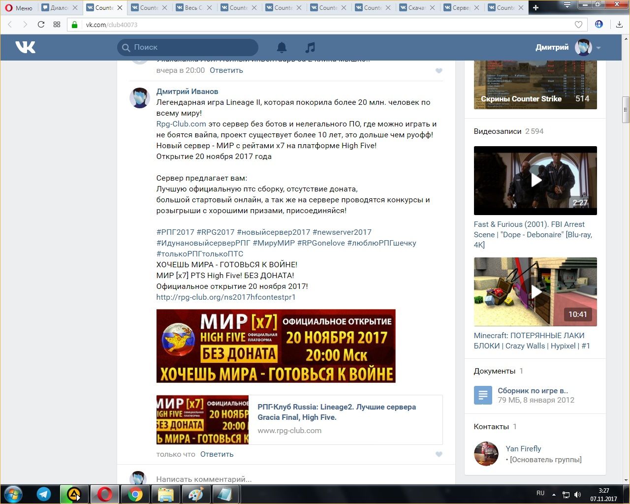
Task: Reload the current page
Action: coord(41,25)
